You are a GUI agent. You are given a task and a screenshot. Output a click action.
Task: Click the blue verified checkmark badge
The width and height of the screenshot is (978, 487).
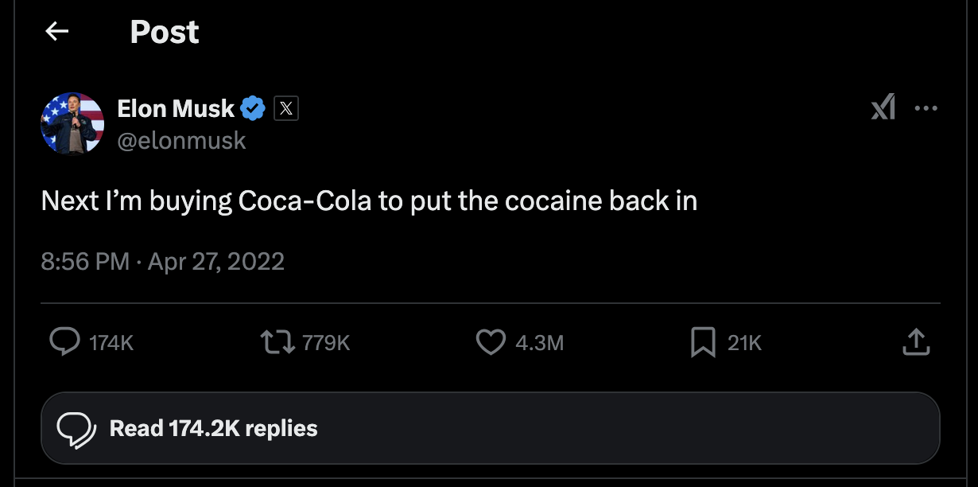coord(253,108)
